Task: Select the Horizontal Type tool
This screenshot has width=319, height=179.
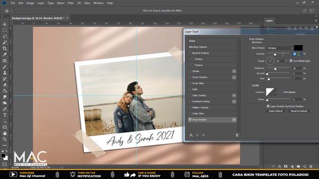Action: pyautogui.click(x=4, y=115)
